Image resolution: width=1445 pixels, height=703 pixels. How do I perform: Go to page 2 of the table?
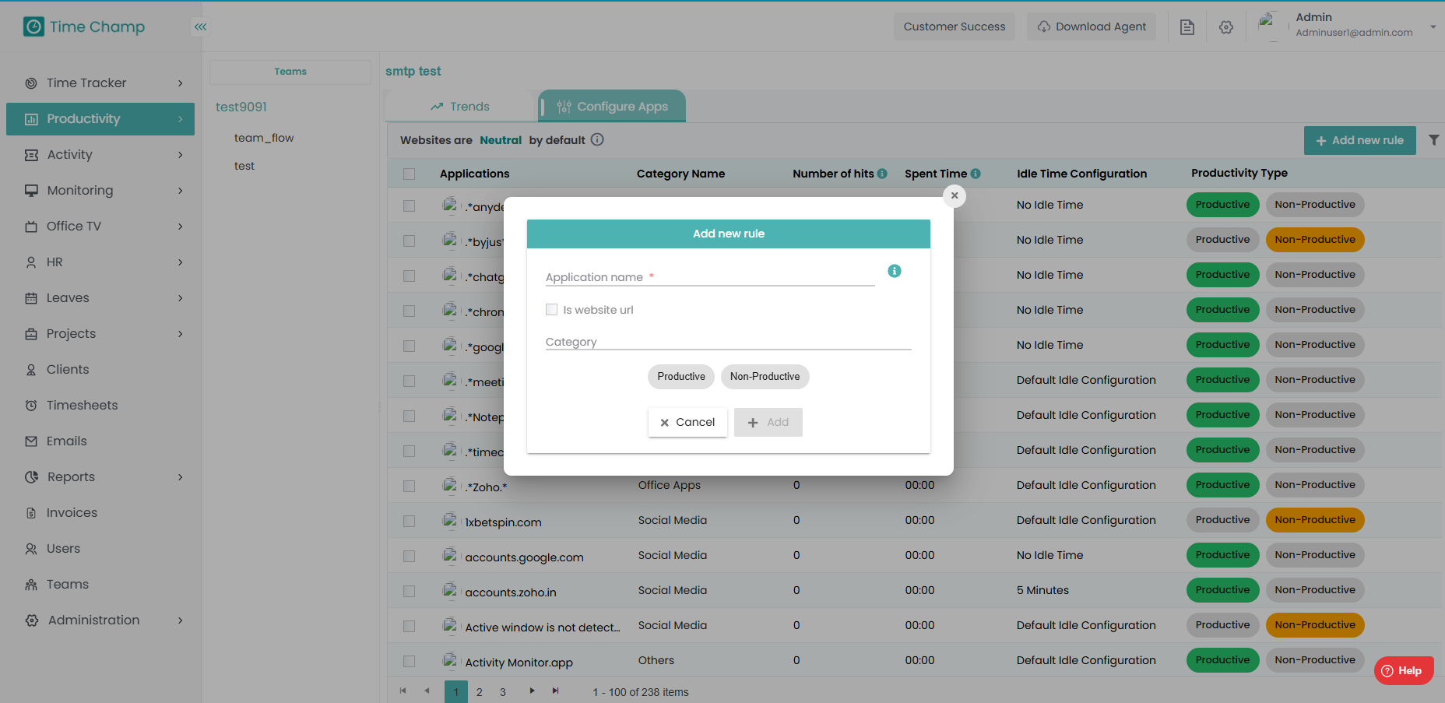[480, 692]
